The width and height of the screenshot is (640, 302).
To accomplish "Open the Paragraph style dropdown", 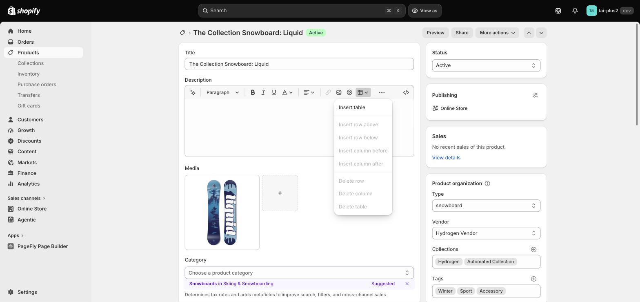I will pyautogui.click(x=222, y=92).
